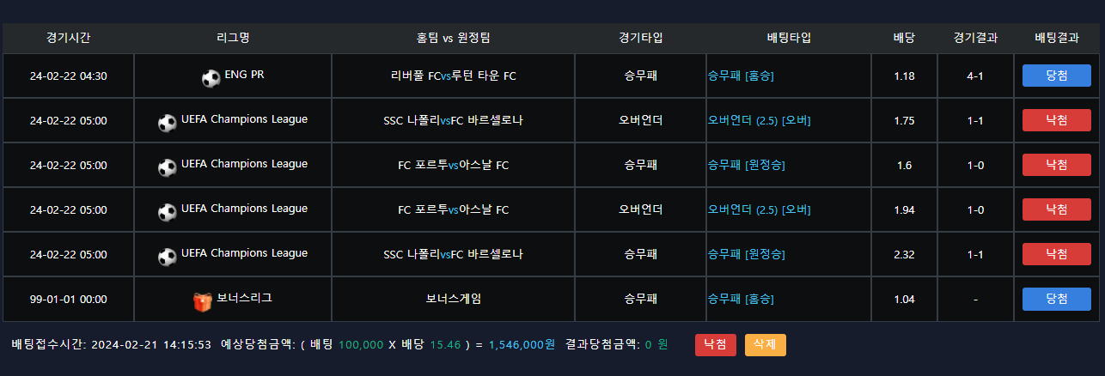Click the 당첨 button in the 리버풀 row
This screenshot has height=376, width=1105.
coord(1056,76)
